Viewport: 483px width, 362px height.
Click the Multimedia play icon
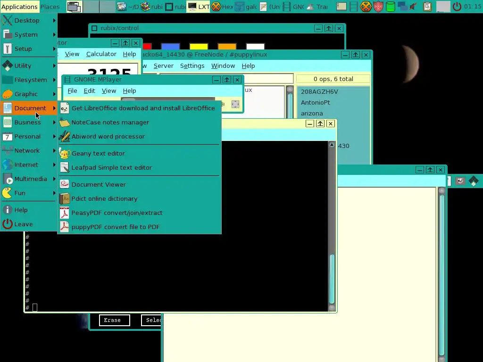point(8,179)
